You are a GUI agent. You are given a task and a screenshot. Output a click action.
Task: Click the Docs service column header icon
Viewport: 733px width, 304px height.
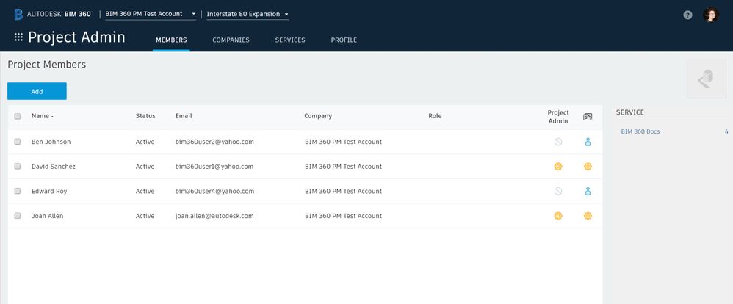coord(588,117)
